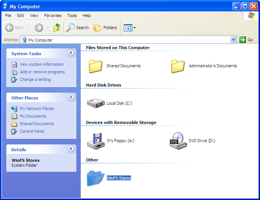Click Add or remove programs link
This screenshot has height=200, width=260.
pyautogui.click(x=42, y=72)
